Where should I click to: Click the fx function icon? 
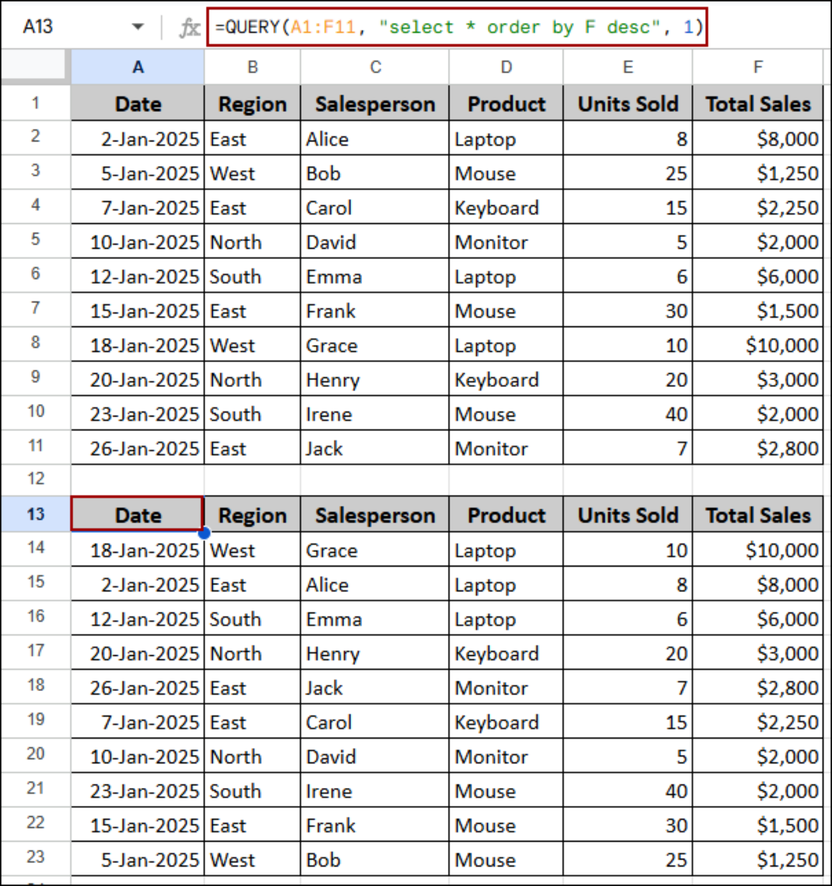(189, 27)
